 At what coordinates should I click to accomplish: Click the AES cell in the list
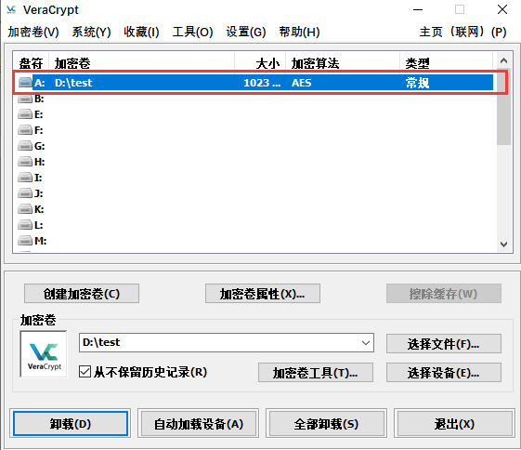(302, 83)
